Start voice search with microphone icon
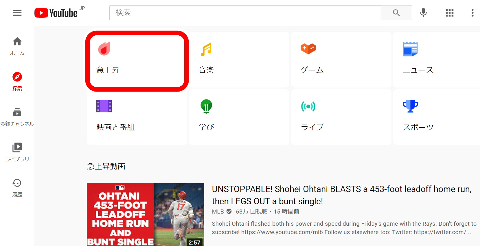Image resolution: width=480 pixels, height=246 pixels. click(x=423, y=13)
